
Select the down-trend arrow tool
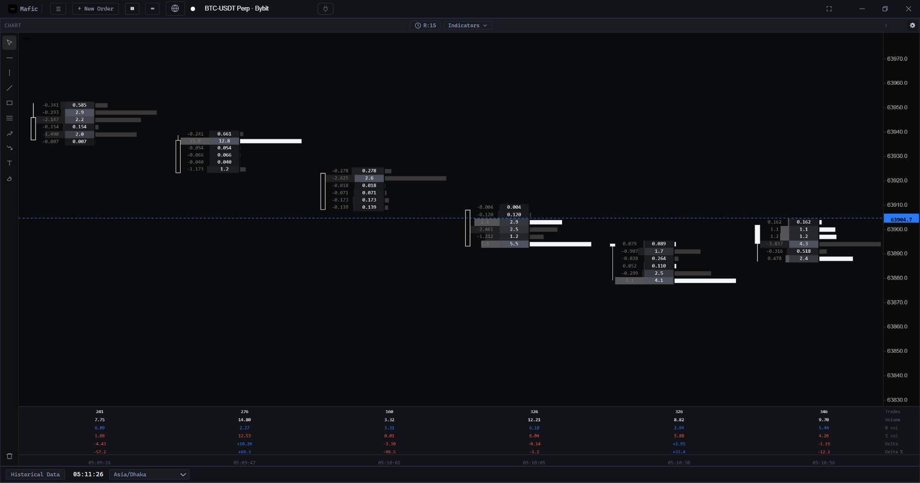tap(9, 148)
